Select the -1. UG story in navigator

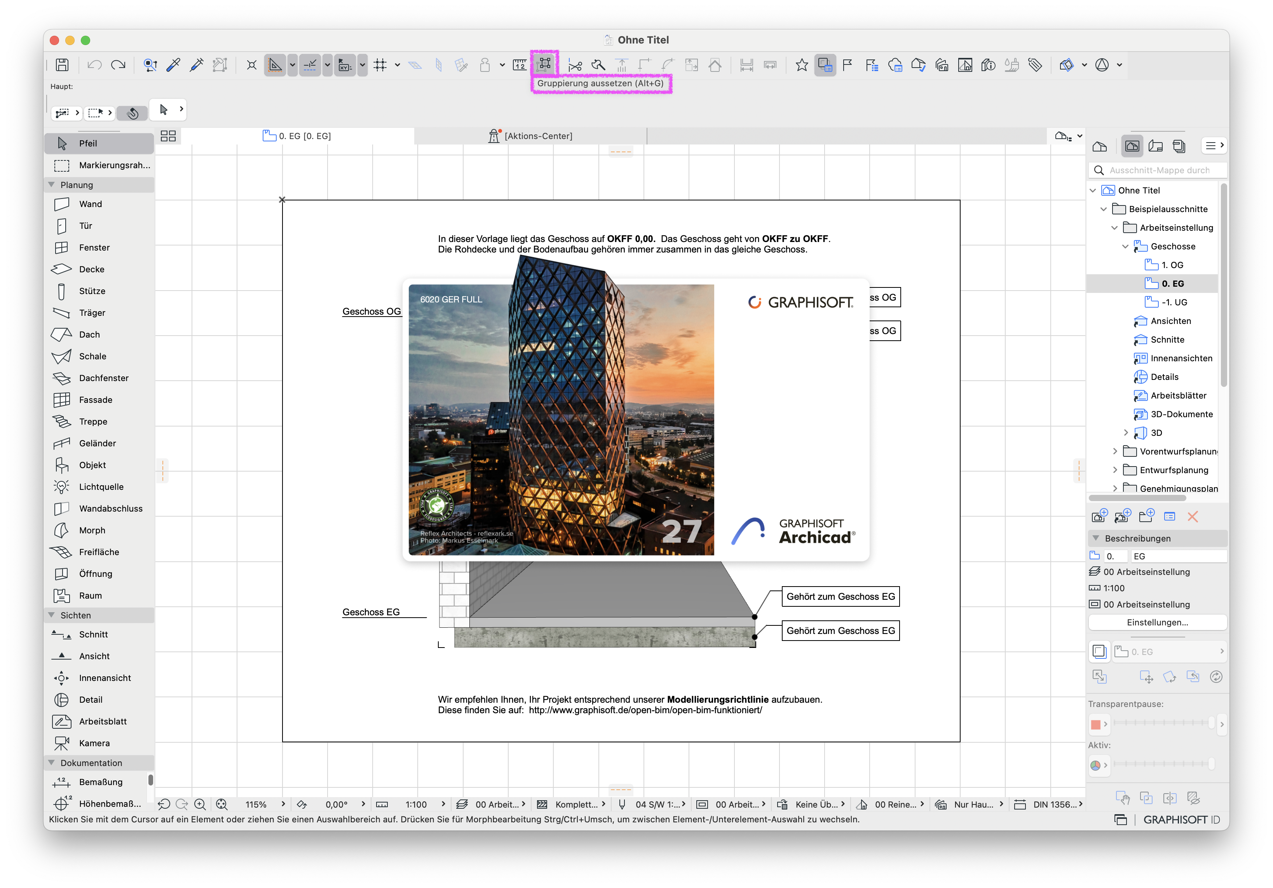[1174, 303]
